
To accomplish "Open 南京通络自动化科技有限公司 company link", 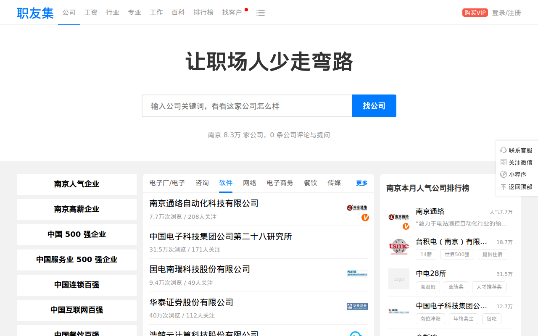I will tap(204, 203).
